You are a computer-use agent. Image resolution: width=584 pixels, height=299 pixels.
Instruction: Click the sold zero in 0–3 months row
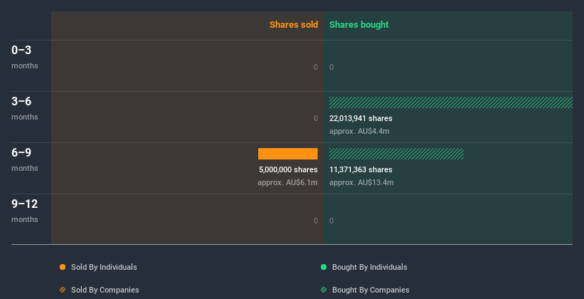coord(316,67)
